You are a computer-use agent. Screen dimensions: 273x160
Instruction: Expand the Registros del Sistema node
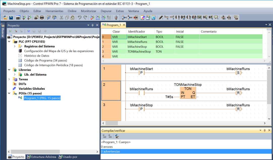15,46
